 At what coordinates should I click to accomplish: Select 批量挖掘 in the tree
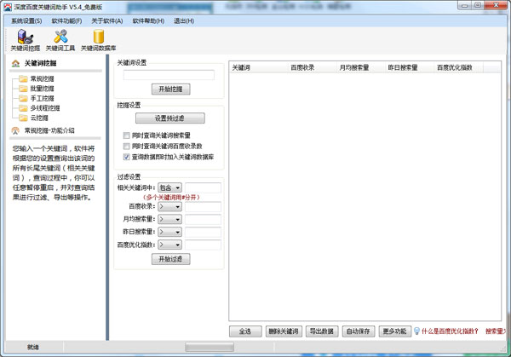(42, 89)
